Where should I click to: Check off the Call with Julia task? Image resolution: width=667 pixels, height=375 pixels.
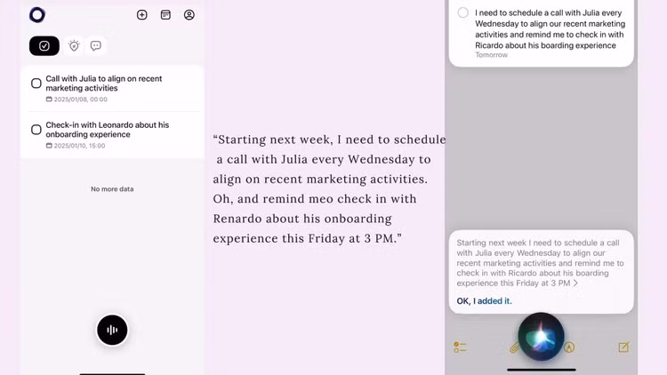coord(36,84)
